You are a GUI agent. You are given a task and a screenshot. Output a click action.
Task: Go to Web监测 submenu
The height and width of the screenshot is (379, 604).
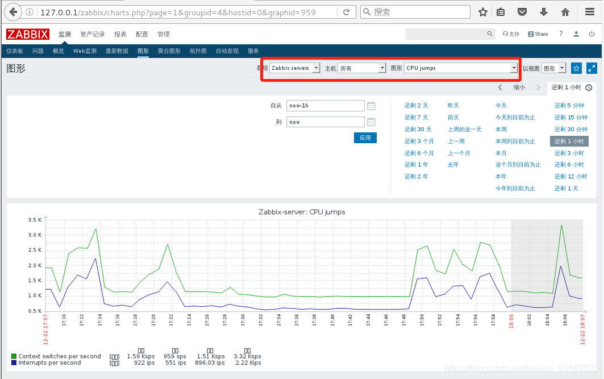(85, 51)
